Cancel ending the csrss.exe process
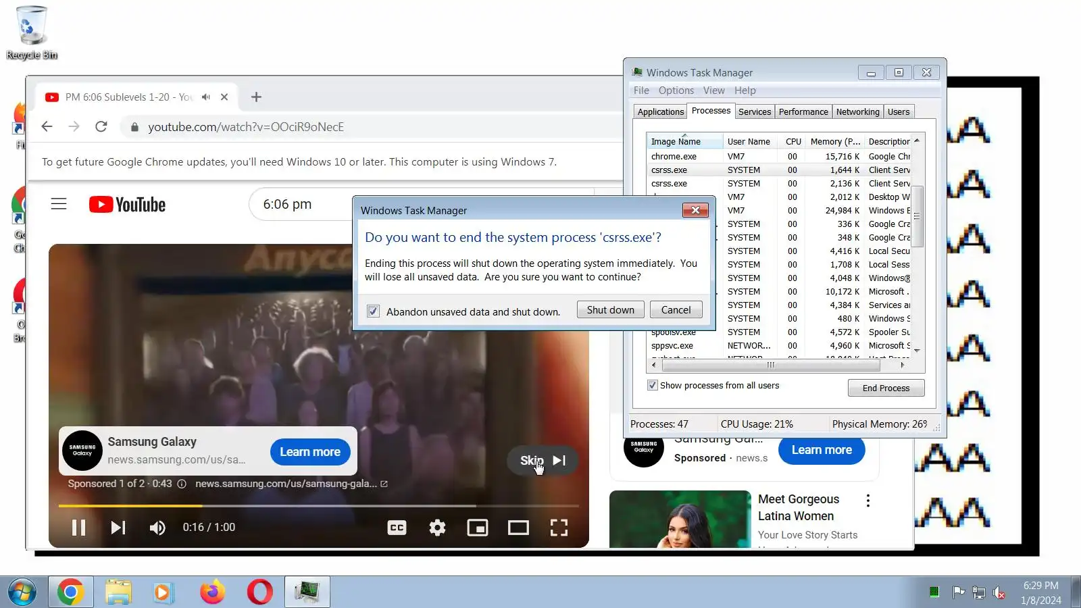Viewport: 1081px width, 608px height. click(676, 310)
